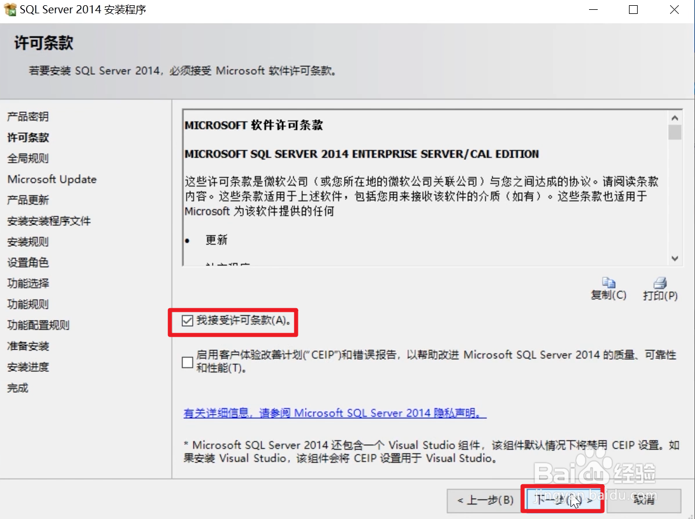
Task: Select Microsoft Update step in the sidebar
Action: pos(52,179)
